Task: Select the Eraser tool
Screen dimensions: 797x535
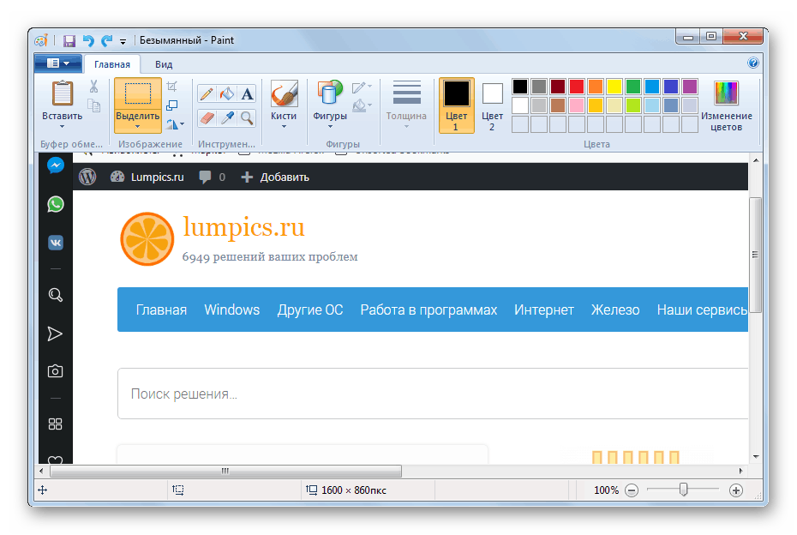Action: 207,117
